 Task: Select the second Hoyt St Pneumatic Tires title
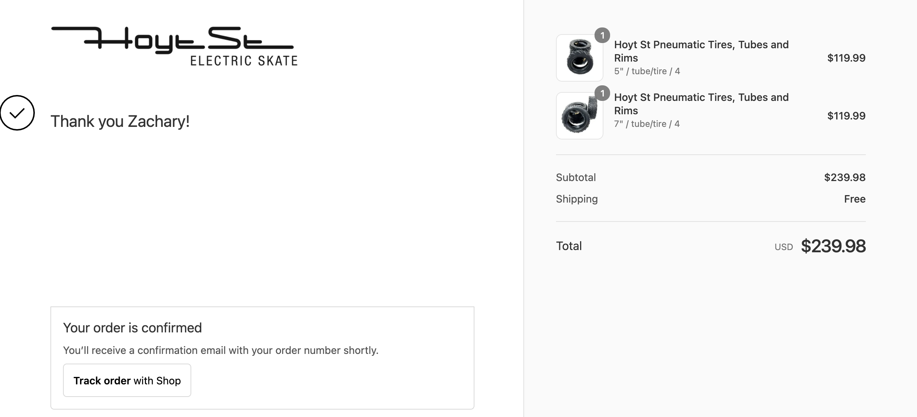[701, 104]
